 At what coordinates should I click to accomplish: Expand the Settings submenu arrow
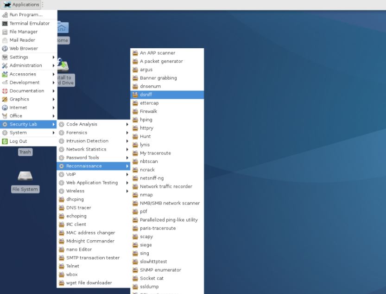(53, 57)
